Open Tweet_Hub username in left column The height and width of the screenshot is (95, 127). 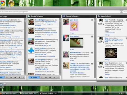click(4, 73)
